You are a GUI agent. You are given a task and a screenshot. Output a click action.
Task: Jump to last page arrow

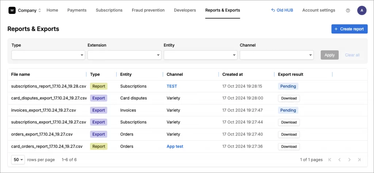[359, 160]
